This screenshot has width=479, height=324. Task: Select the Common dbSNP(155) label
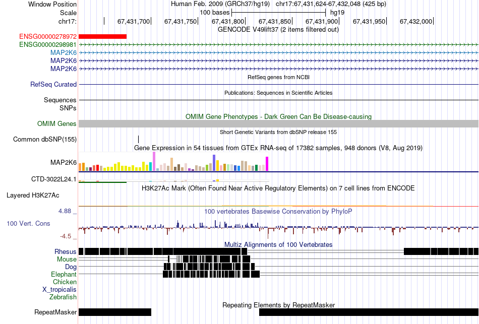pos(45,140)
